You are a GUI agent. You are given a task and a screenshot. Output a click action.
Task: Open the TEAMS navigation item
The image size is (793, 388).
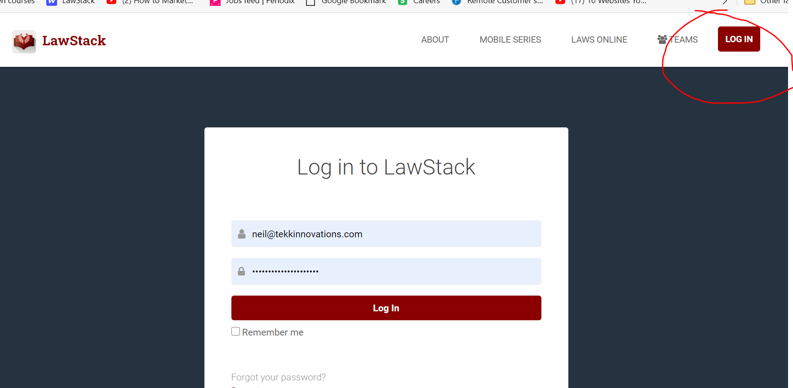click(x=678, y=39)
